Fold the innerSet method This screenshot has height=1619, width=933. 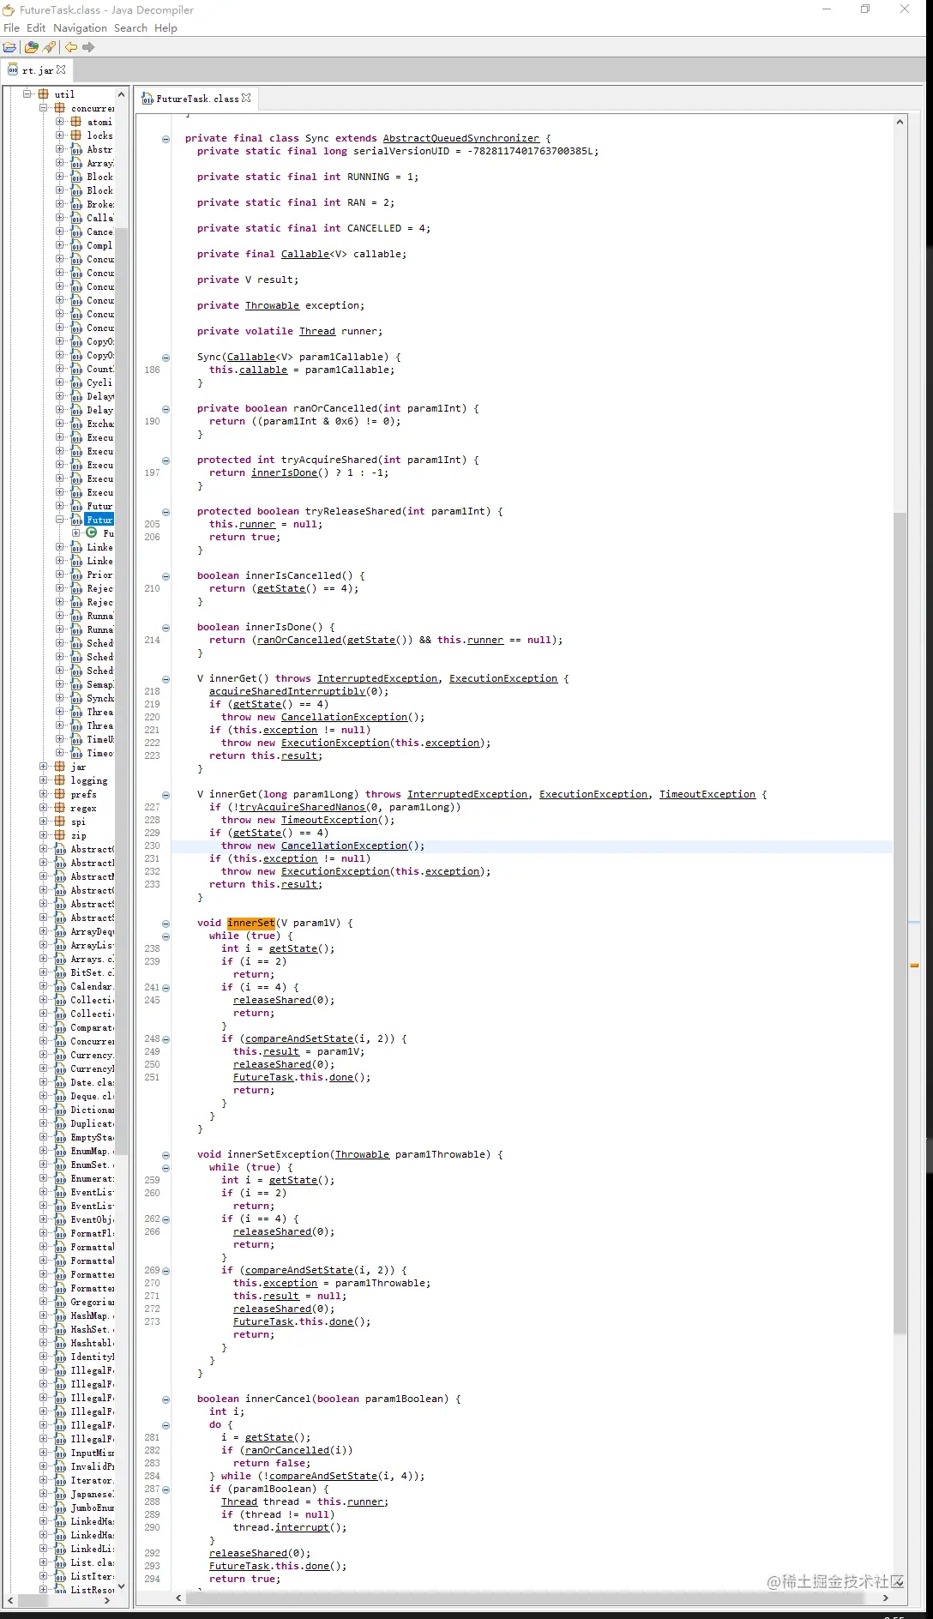[x=166, y=924]
